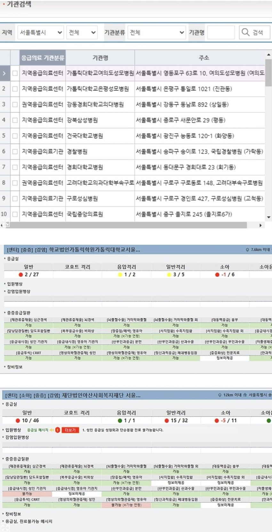
Task: Check the box for 가톨릭대학교은평성모병원 row
Action: pyautogui.click(x=15, y=89)
